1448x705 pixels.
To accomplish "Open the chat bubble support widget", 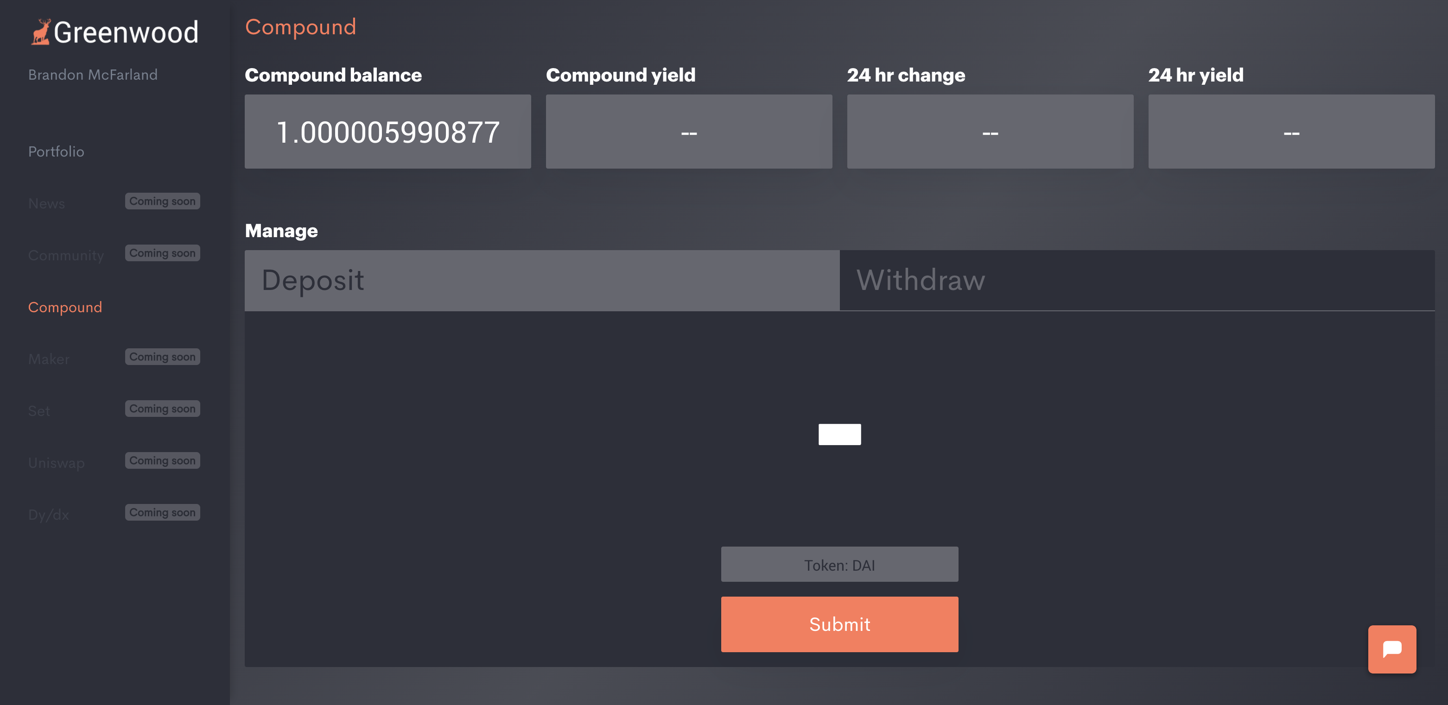I will coord(1392,649).
